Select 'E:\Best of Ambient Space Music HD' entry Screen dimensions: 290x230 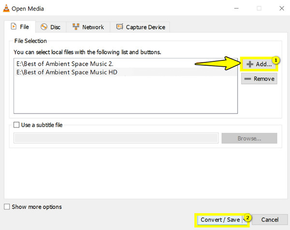tap(126, 72)
